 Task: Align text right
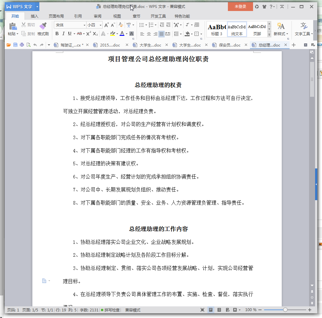click(155, 34)
